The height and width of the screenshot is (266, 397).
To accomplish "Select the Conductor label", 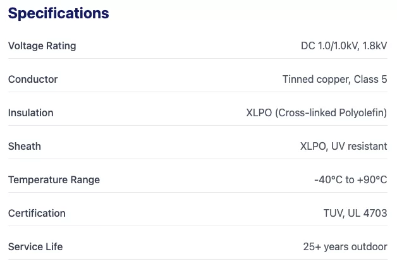I will [x=33, y=80].
